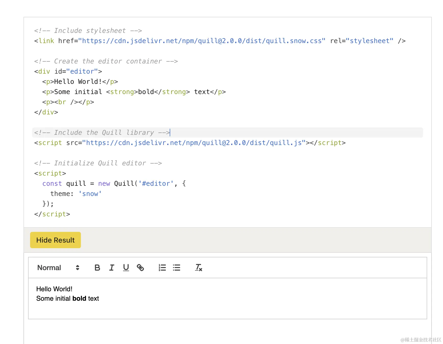
Task: Clear text formatting with the Tx icon
Action: point(199,268)
